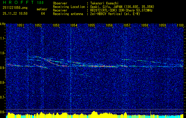Image resolution: width=186 pixels, height=118 pixels.
Task: Click the 1057 time marker
Action: (127, 25)
